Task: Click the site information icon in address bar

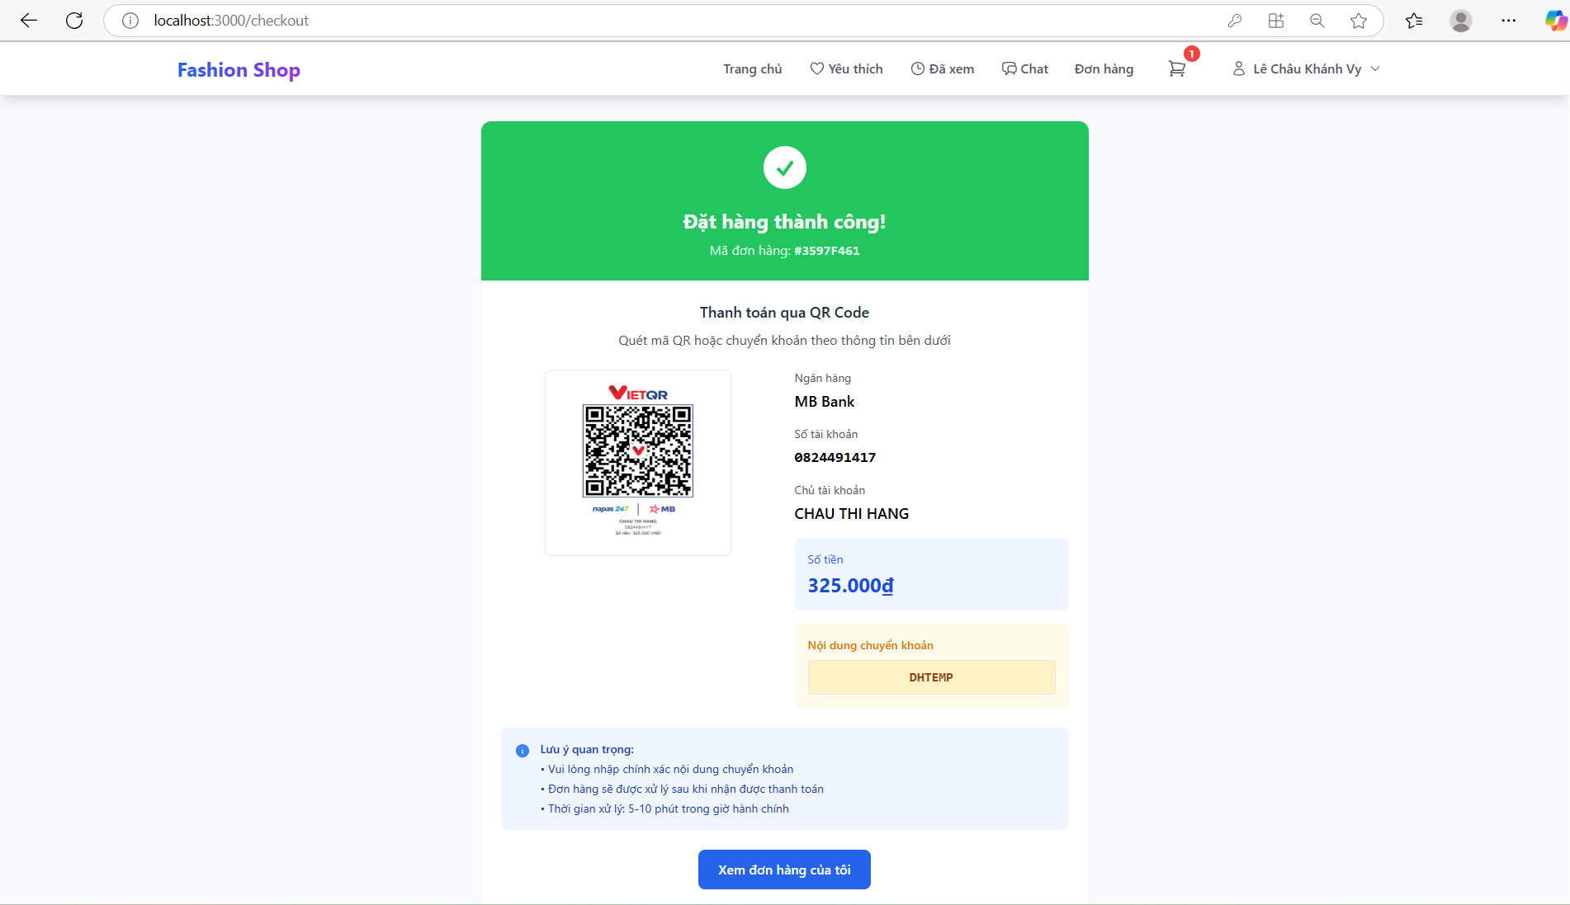Action: [x=130, y=21]
